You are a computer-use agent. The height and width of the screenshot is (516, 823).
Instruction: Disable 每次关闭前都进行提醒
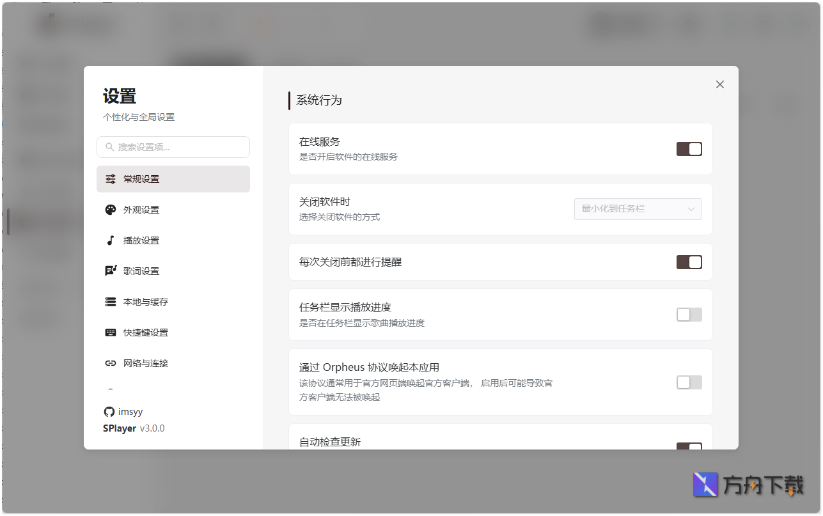pos(689,262)
